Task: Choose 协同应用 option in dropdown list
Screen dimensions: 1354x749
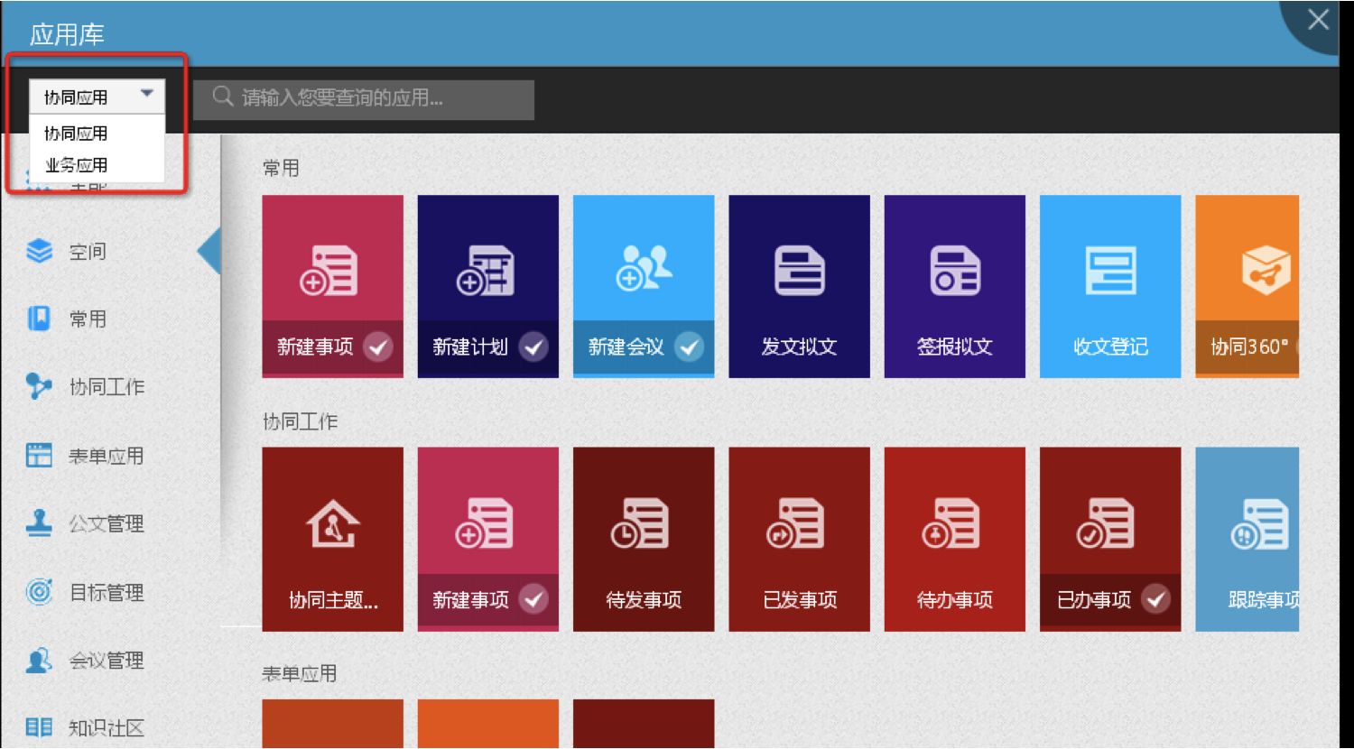Action: pyautogui.click(x=77, y=134)
